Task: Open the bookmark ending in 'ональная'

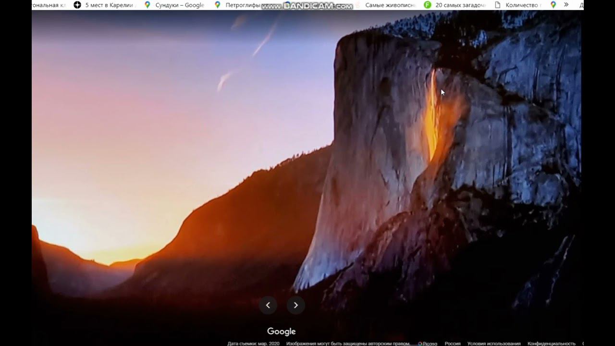Action: click(x=49, y=5)
